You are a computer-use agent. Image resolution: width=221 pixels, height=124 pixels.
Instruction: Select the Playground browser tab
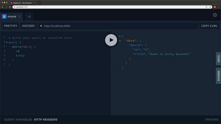pyautogui.click(x=22, y=3)
